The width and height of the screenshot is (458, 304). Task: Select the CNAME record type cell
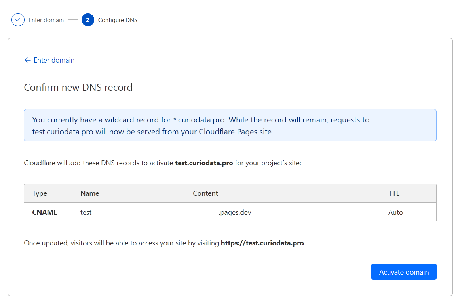[x=45, y=212]
